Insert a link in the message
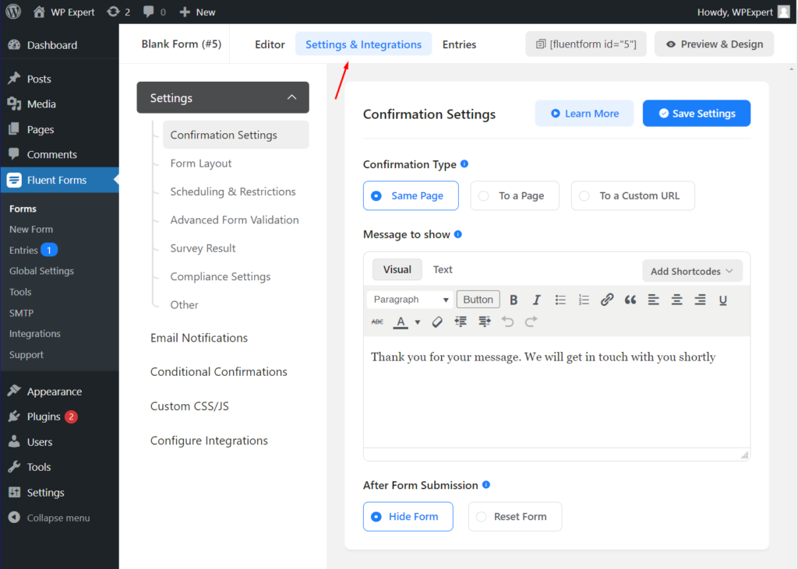 tap(606, 300)
